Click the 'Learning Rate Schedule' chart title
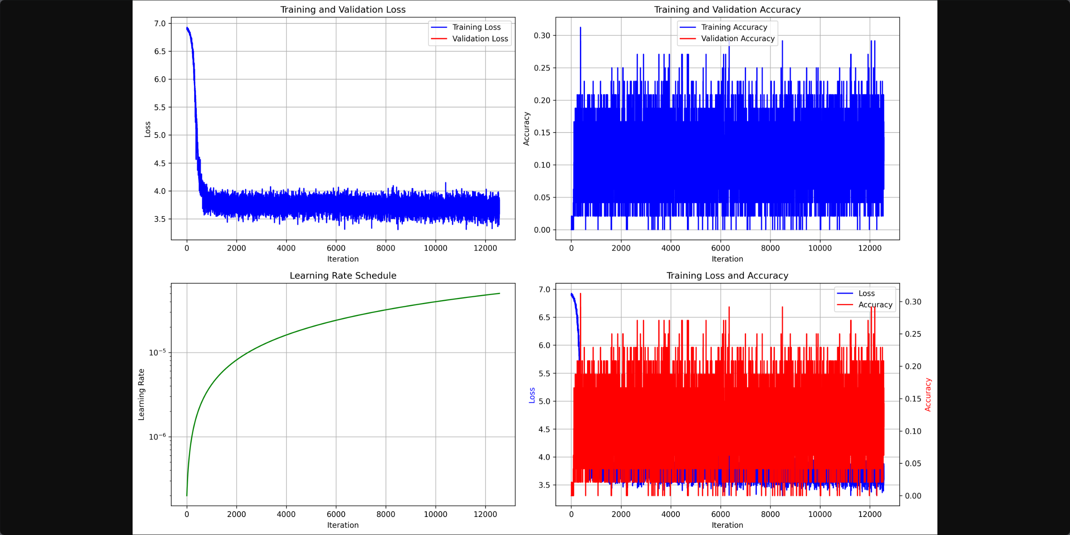Image resolution: width=1070 pixels, height=535 pixels. pos(343,276)
